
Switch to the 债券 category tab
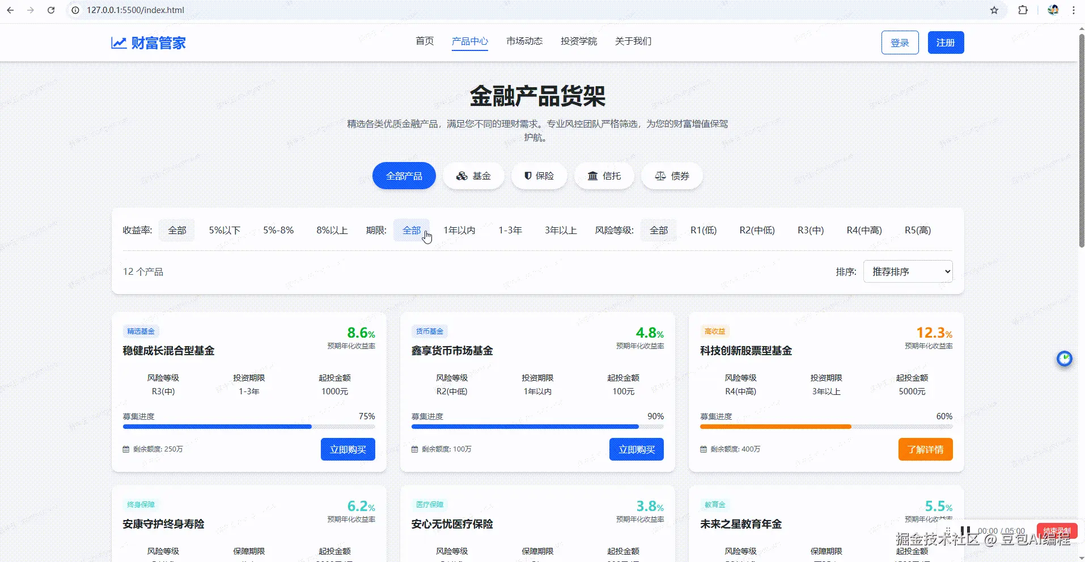pyautogui.click(x=672, y=176)
